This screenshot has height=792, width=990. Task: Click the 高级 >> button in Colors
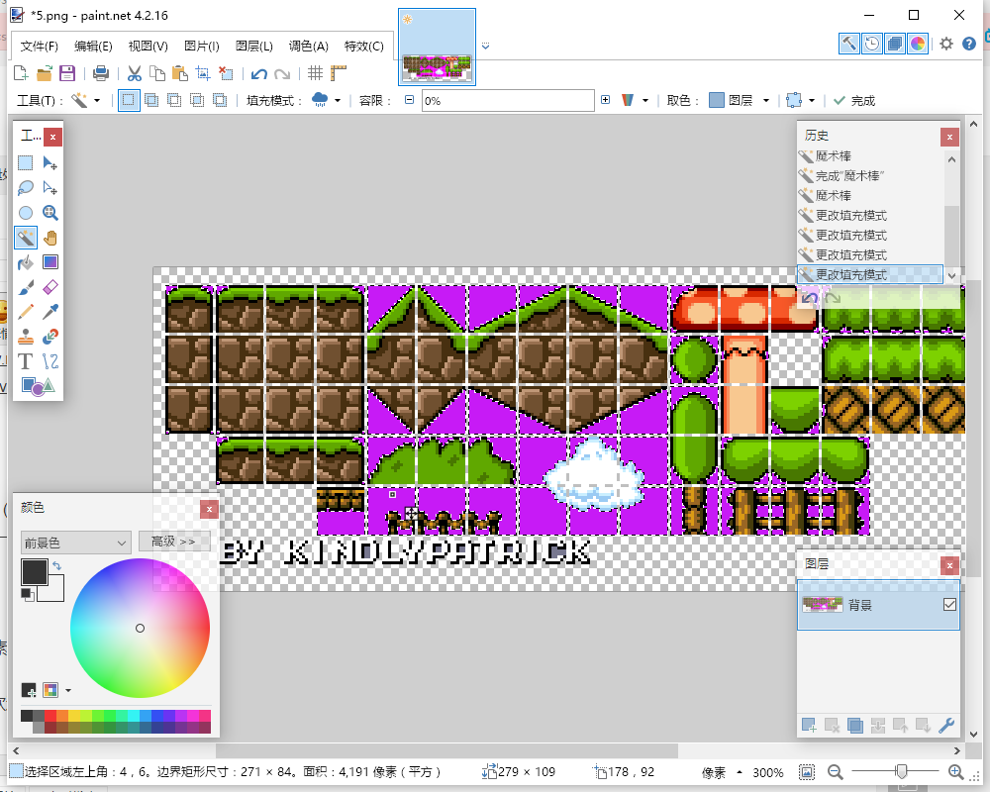tap(173, 542)
